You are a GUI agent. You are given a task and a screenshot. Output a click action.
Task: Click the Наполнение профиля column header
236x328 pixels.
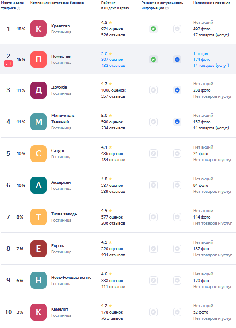pos(212,3)
